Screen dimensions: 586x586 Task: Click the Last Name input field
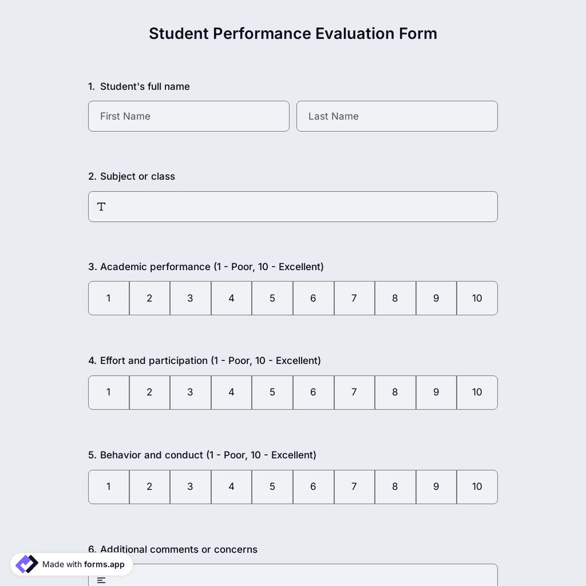[x=397, y=116]
